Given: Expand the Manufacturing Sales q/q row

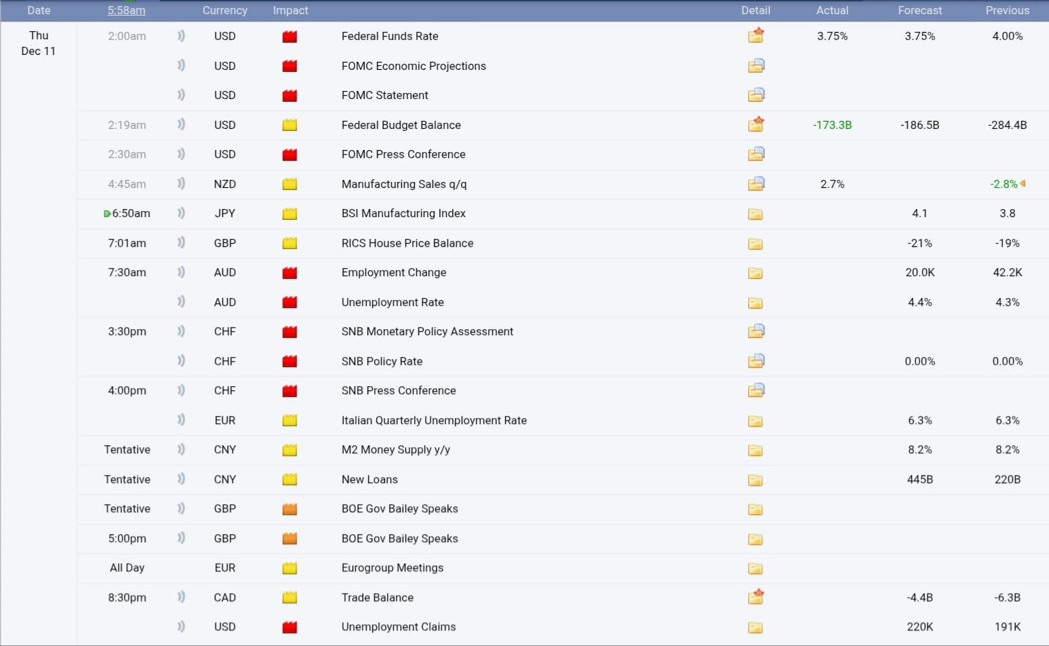Looking at the screenshot, I should pyautogui.click(x=404, y=184).
